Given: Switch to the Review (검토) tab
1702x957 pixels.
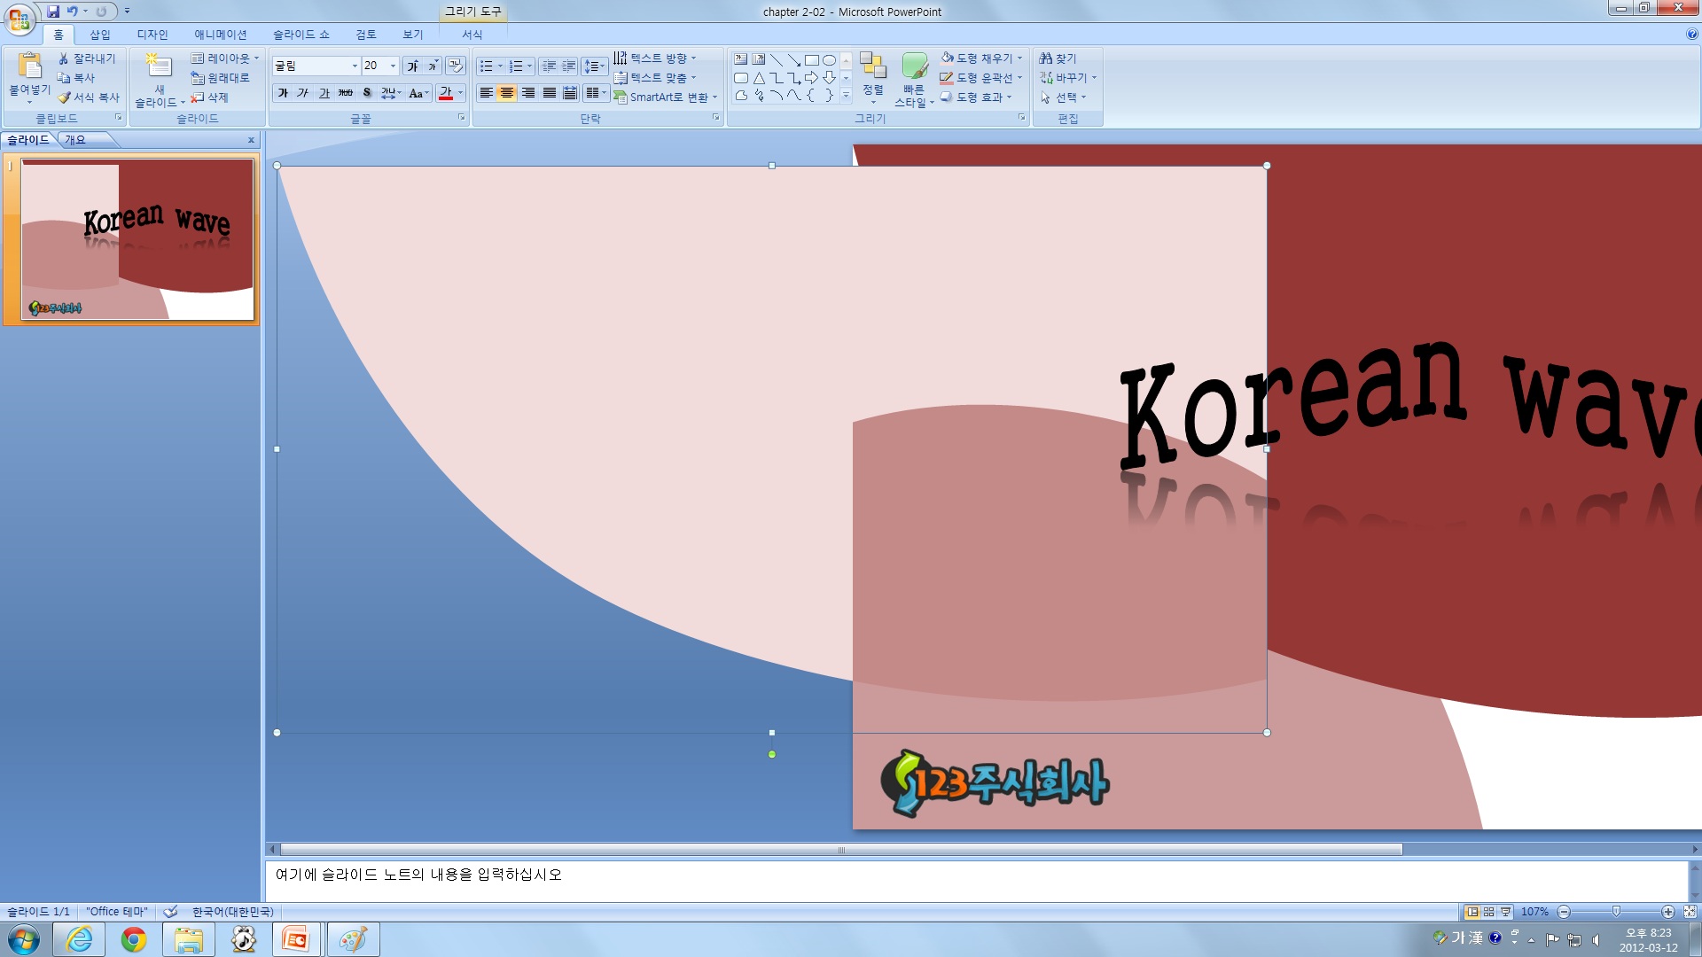Looking at the screenshot, I should 366,35.
